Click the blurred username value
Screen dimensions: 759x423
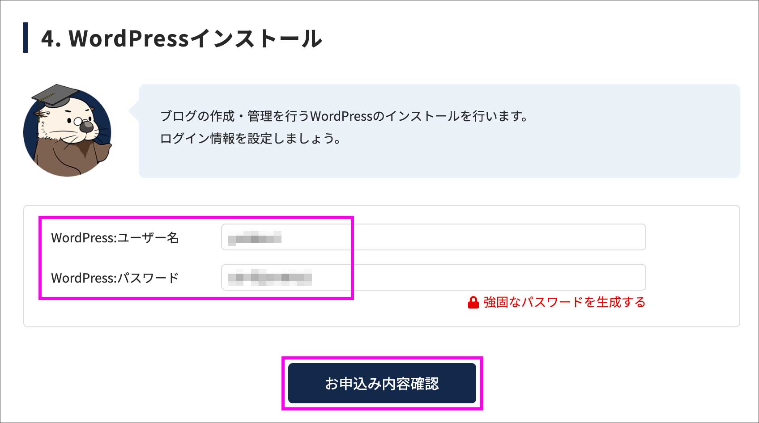[x=255, y=237]
